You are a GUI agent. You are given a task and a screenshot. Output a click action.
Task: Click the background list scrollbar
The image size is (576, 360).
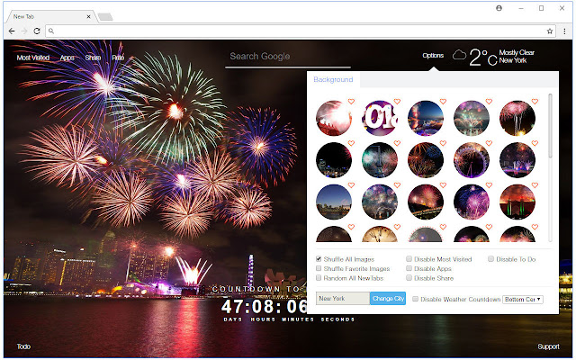coord(550,126)
